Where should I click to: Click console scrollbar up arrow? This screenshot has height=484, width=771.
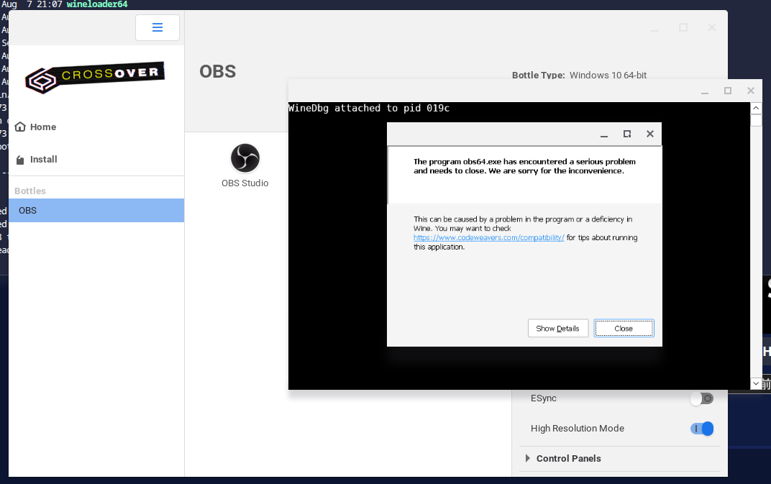click(x=756, y=108)
